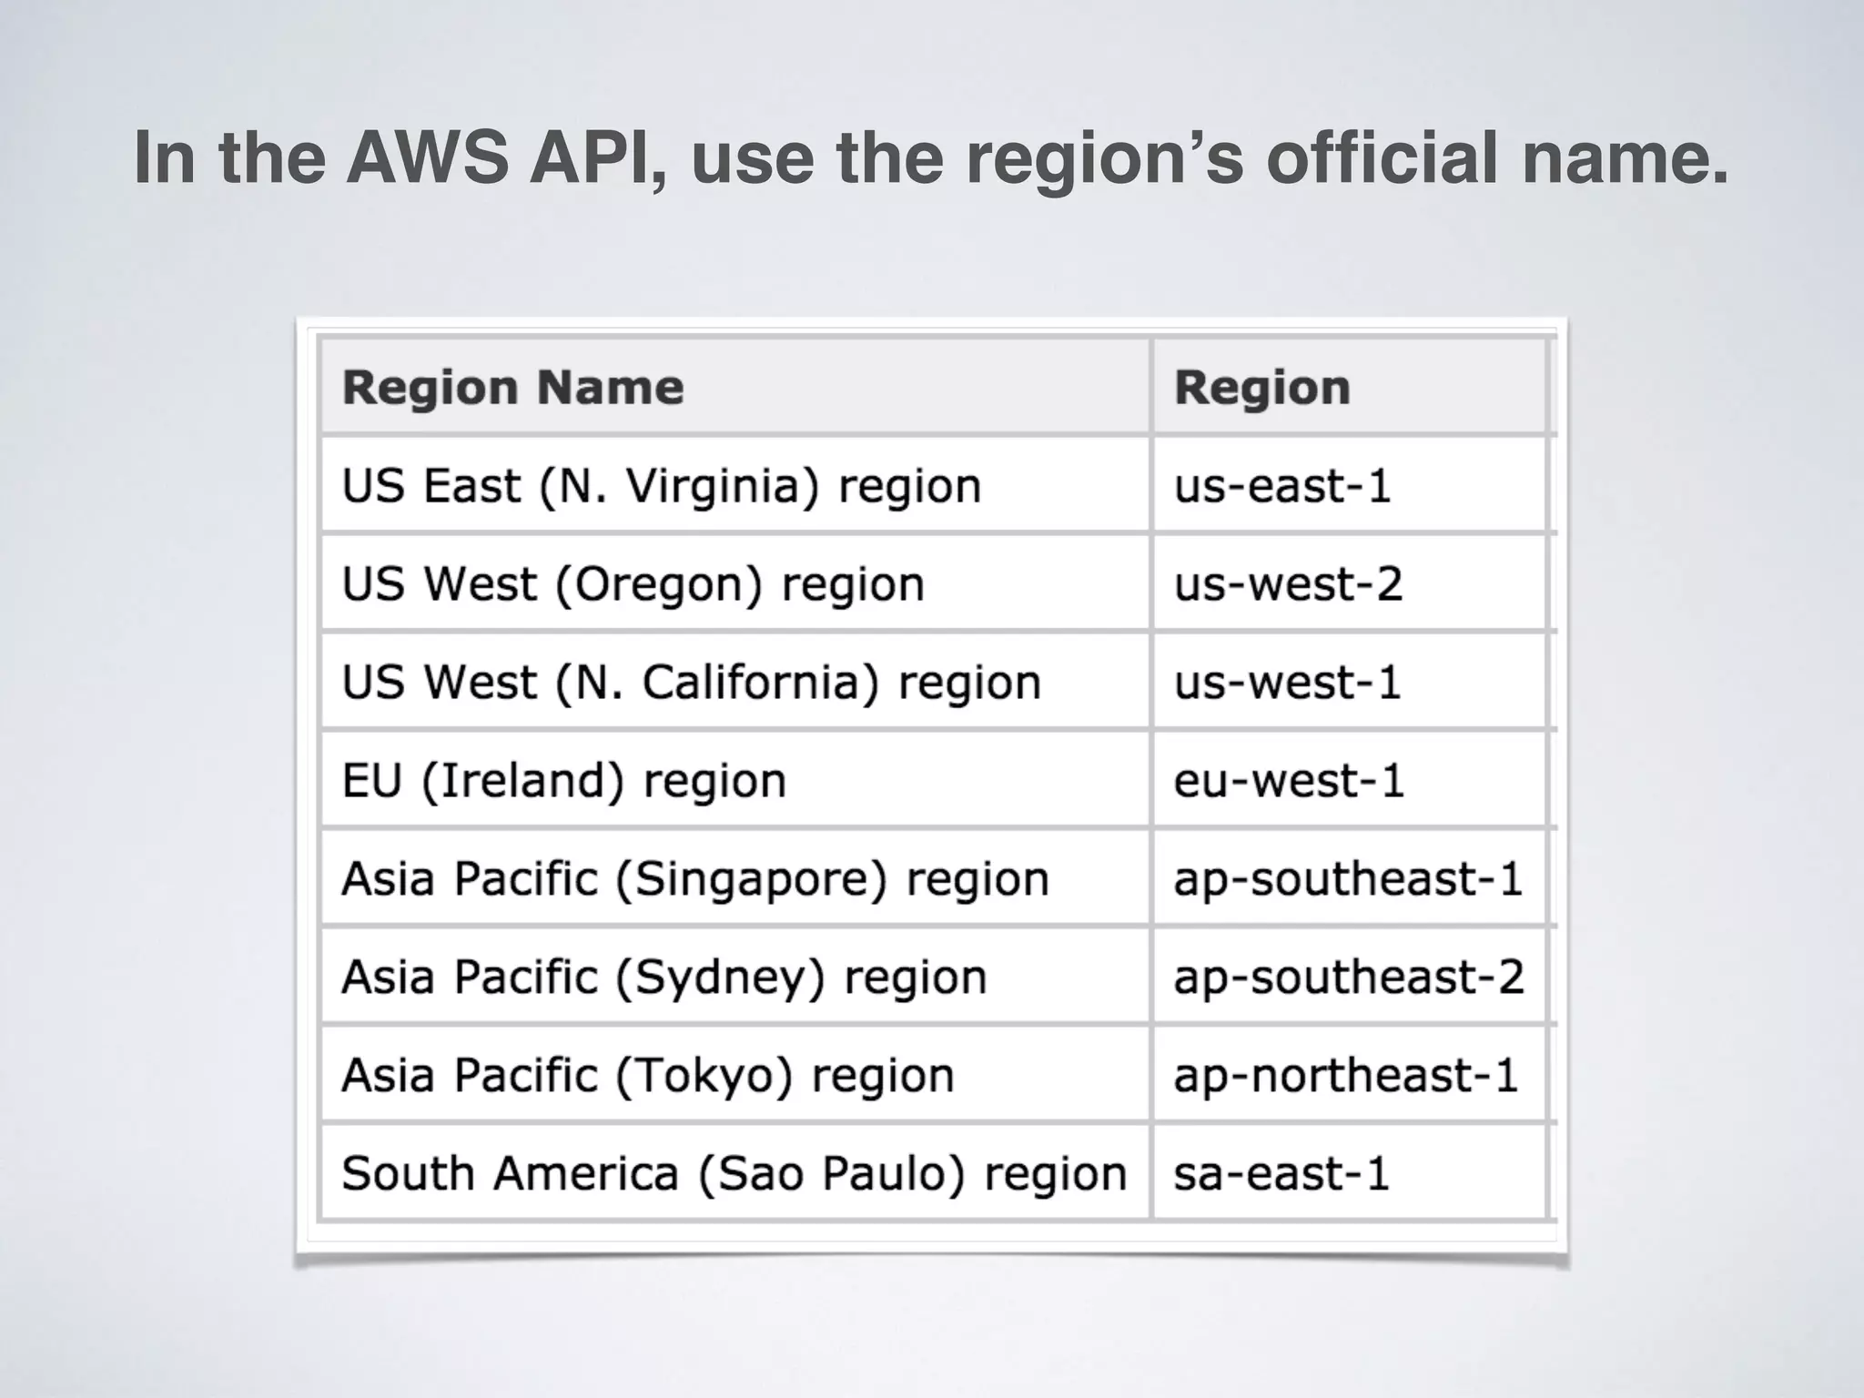The image size is (1864, 1398).
Task: Select the EU (Ireland) region cell
Action: pos(563,780)
